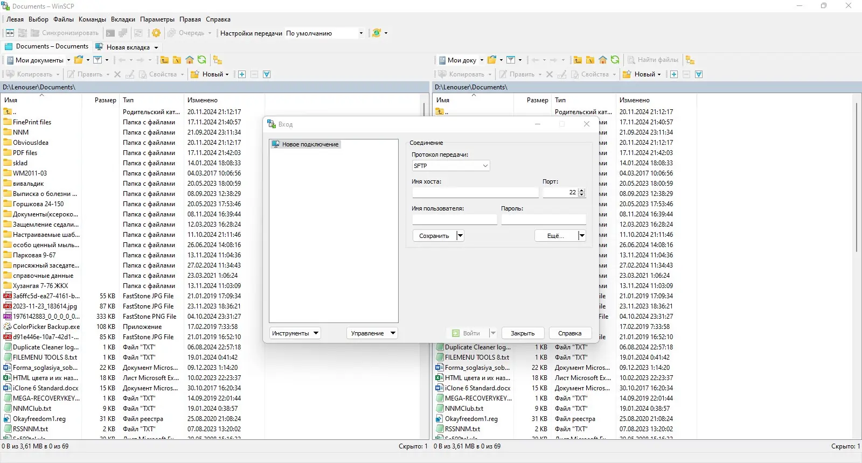Click right panel filter funnel icon
Image resolution: width=862 pixels, height=463 pixels.
(x=511, y=60)
